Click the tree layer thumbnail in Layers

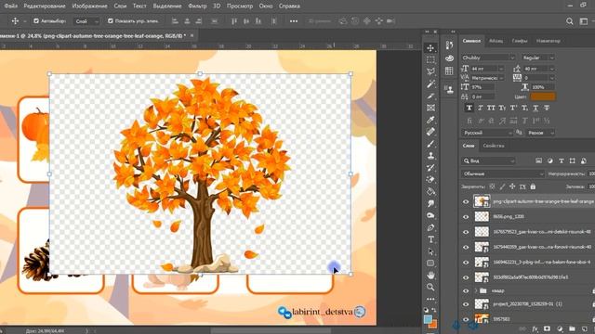[x=482, y=201]
